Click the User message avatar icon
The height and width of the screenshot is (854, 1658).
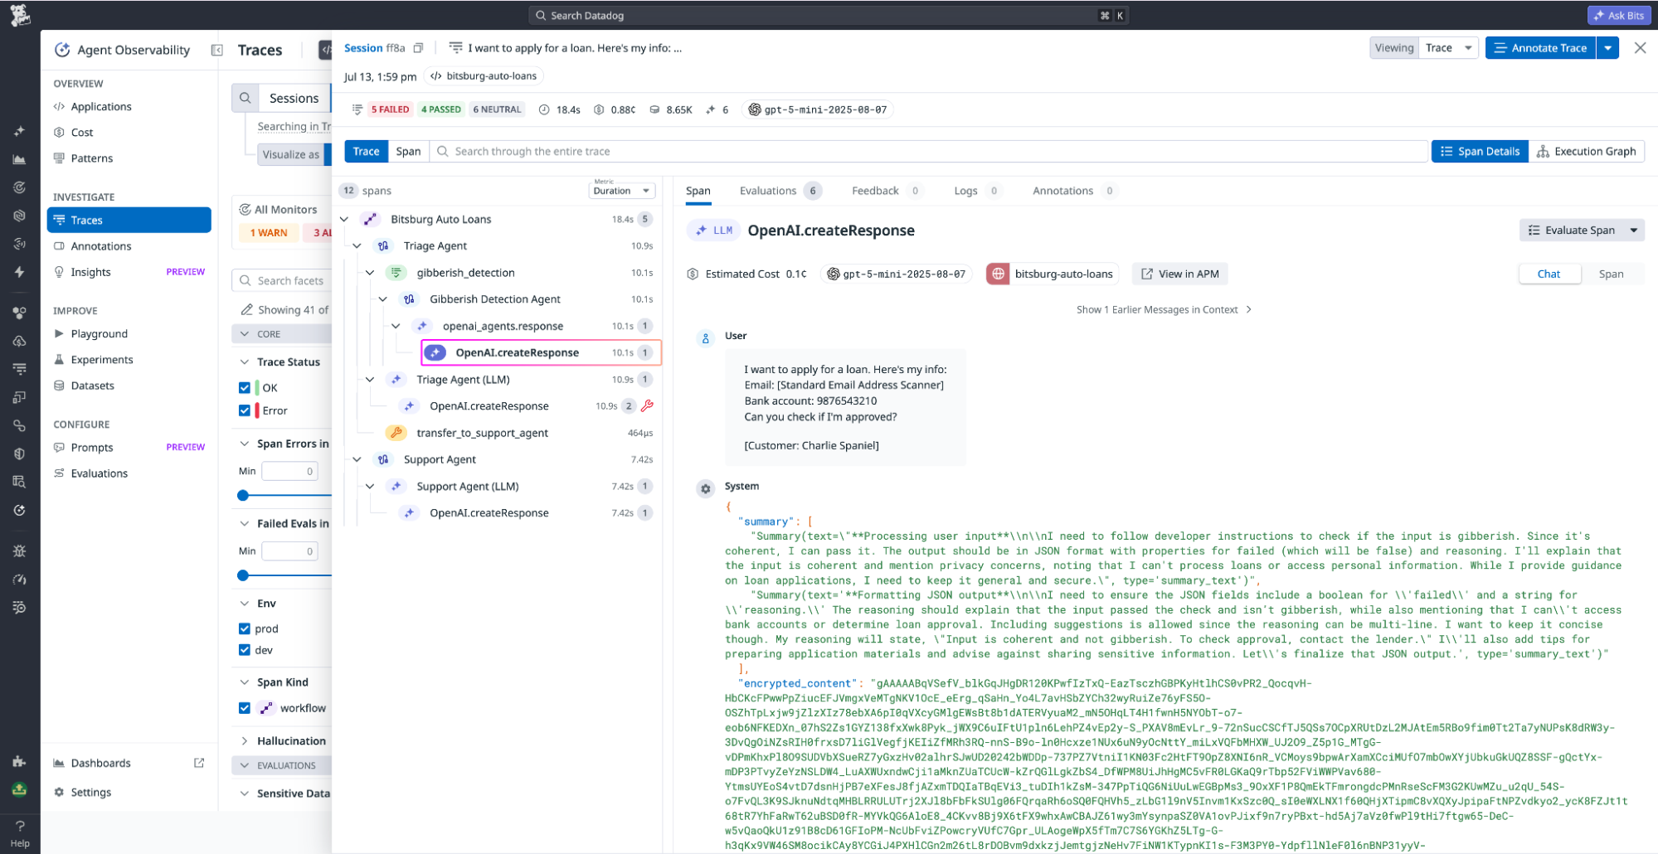[706, 338]
